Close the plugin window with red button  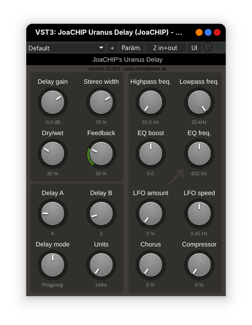click(217, 32)
